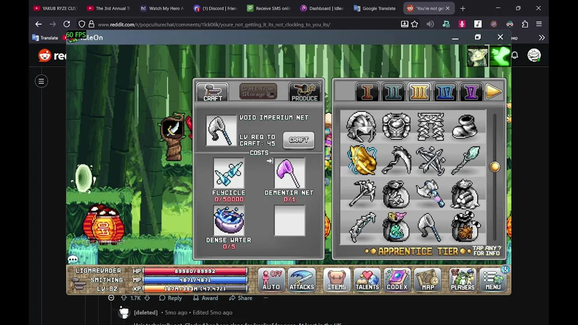Click the paper lantern in game world
Image resolution: width=578 pixels, height=325 pixels.
[x=103, y=224]
